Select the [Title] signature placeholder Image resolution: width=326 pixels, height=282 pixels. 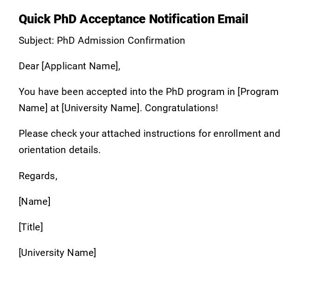point(31,227)
